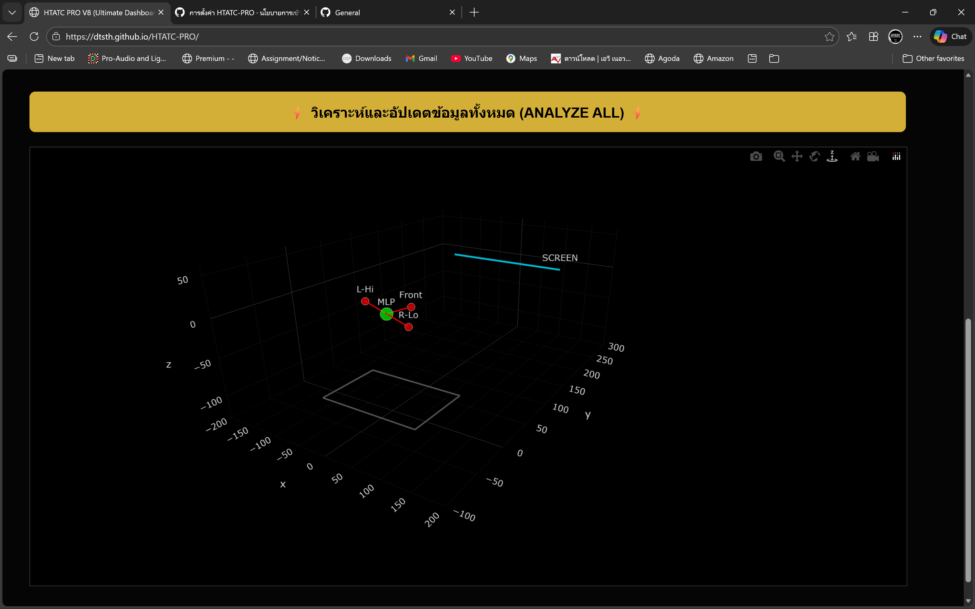Open the YouTube bookmark
975x609 pixels.
[x=472, y=58]
